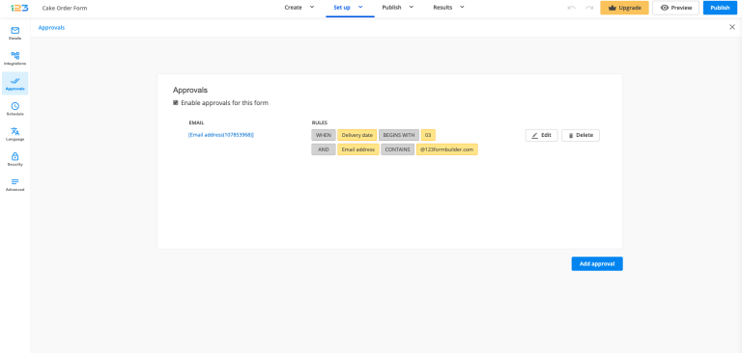Open the Advanced sidebar section
Screen dimensions: 742x353
click(x=15, y=184)
